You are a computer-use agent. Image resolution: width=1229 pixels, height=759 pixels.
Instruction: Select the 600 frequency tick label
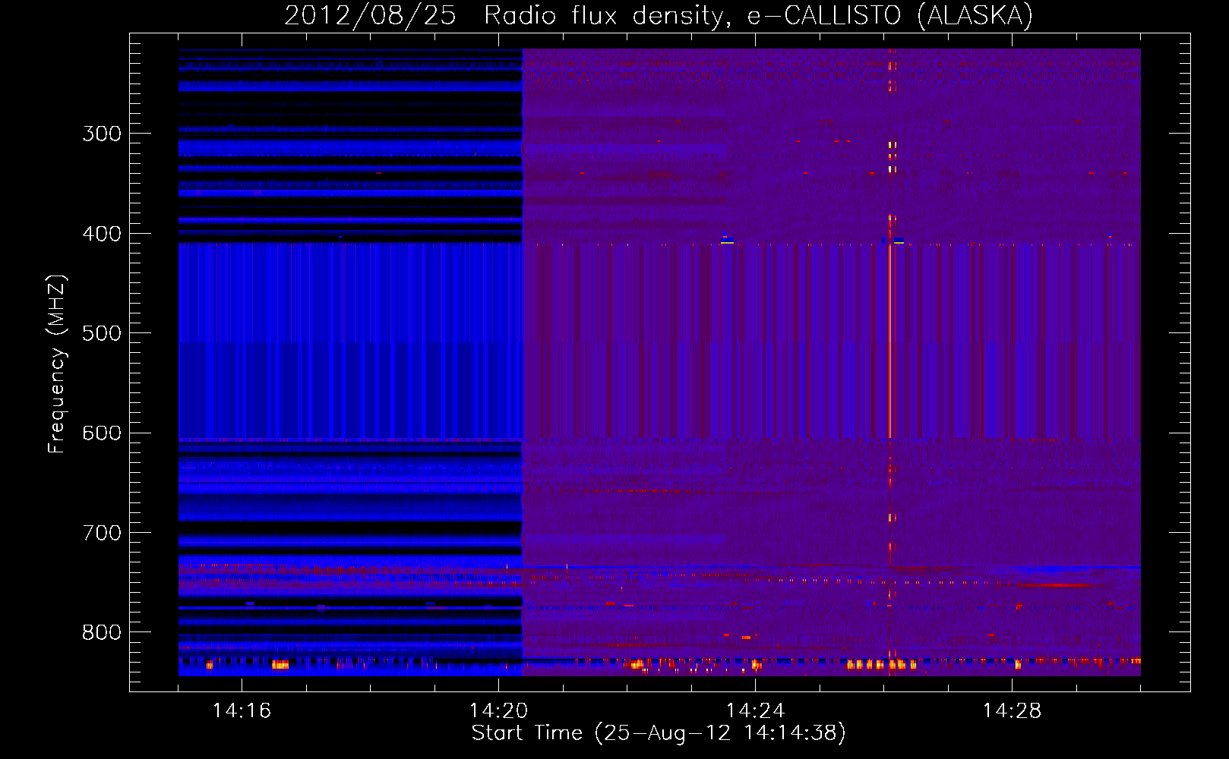click(x=102, y=433)
